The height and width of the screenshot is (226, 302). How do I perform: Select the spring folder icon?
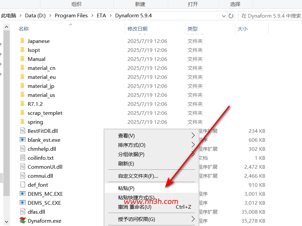pyautogui.click(x=23, y=122)
